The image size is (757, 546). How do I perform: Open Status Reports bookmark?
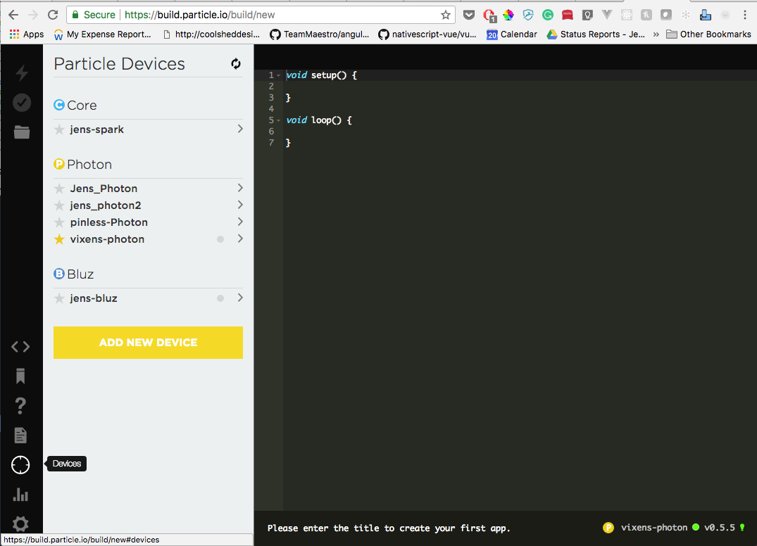[x=596, y=34]
